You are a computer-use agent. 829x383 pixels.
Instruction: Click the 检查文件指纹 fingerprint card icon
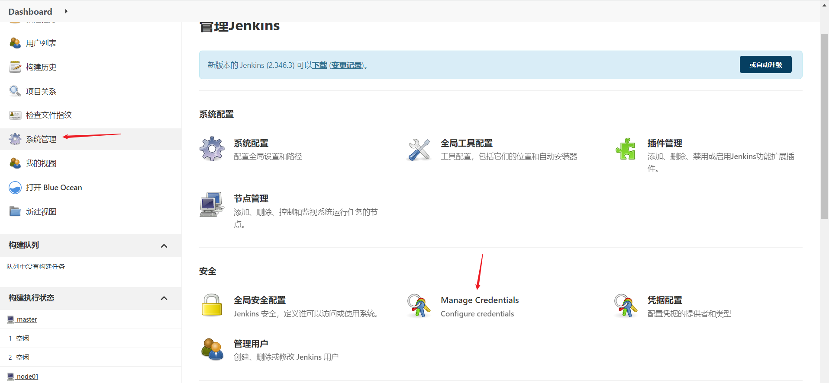15,115
